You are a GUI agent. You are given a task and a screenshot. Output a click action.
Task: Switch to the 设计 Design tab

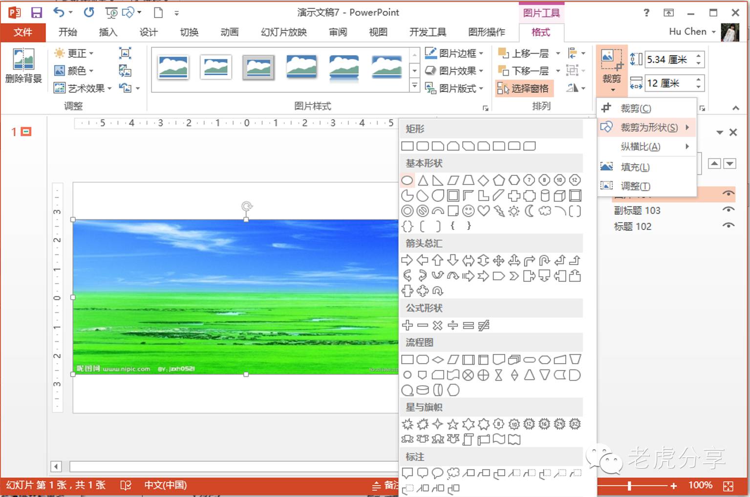tap(149, 32)
